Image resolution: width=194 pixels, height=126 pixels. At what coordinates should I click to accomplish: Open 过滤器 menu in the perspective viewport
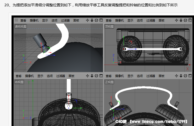[x=65, y=20]
